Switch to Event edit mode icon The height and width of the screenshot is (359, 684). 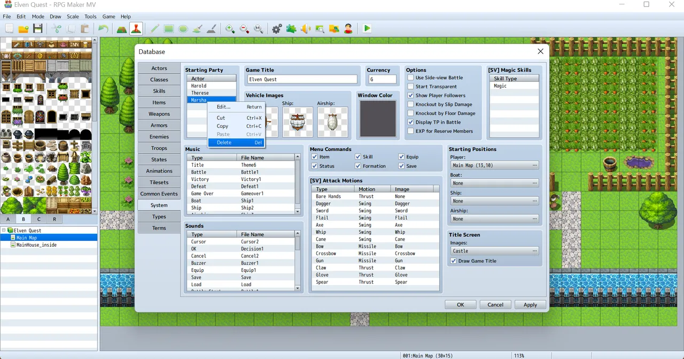pyautogui.click(x=136, y=28)
